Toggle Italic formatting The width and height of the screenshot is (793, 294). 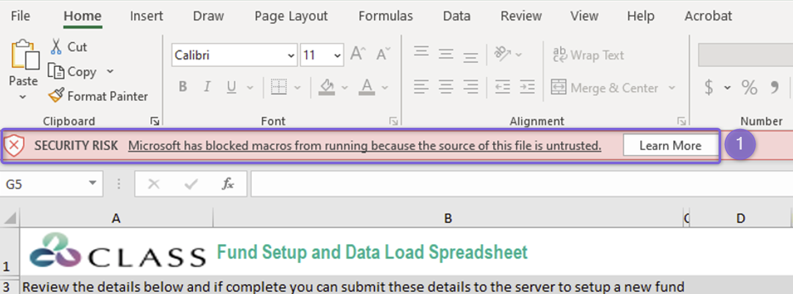(x=207, y=87)
